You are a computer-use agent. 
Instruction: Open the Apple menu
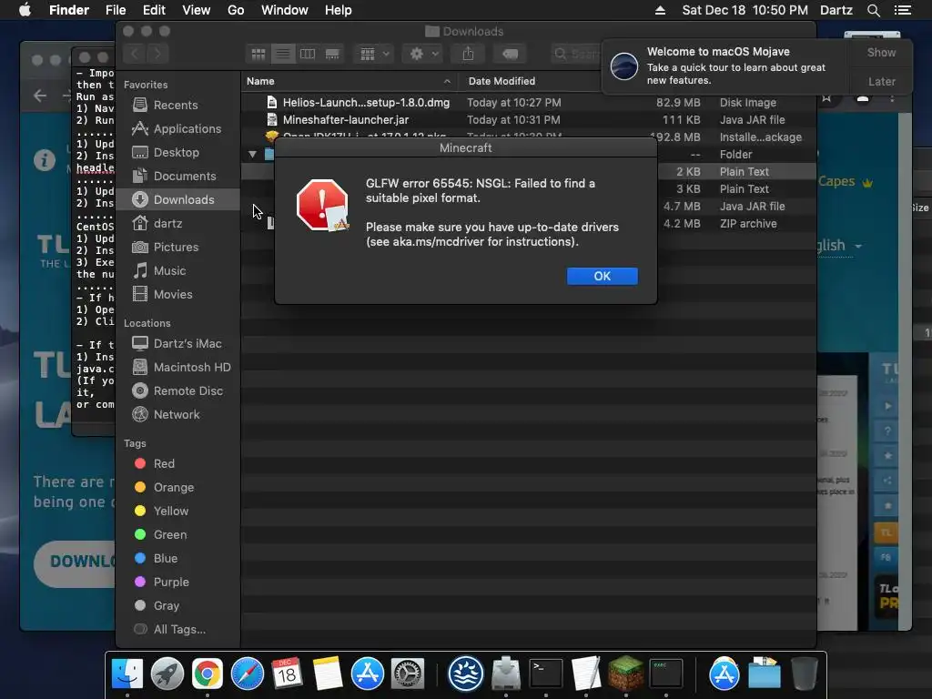pyautogui.click(x=25, y=10)
